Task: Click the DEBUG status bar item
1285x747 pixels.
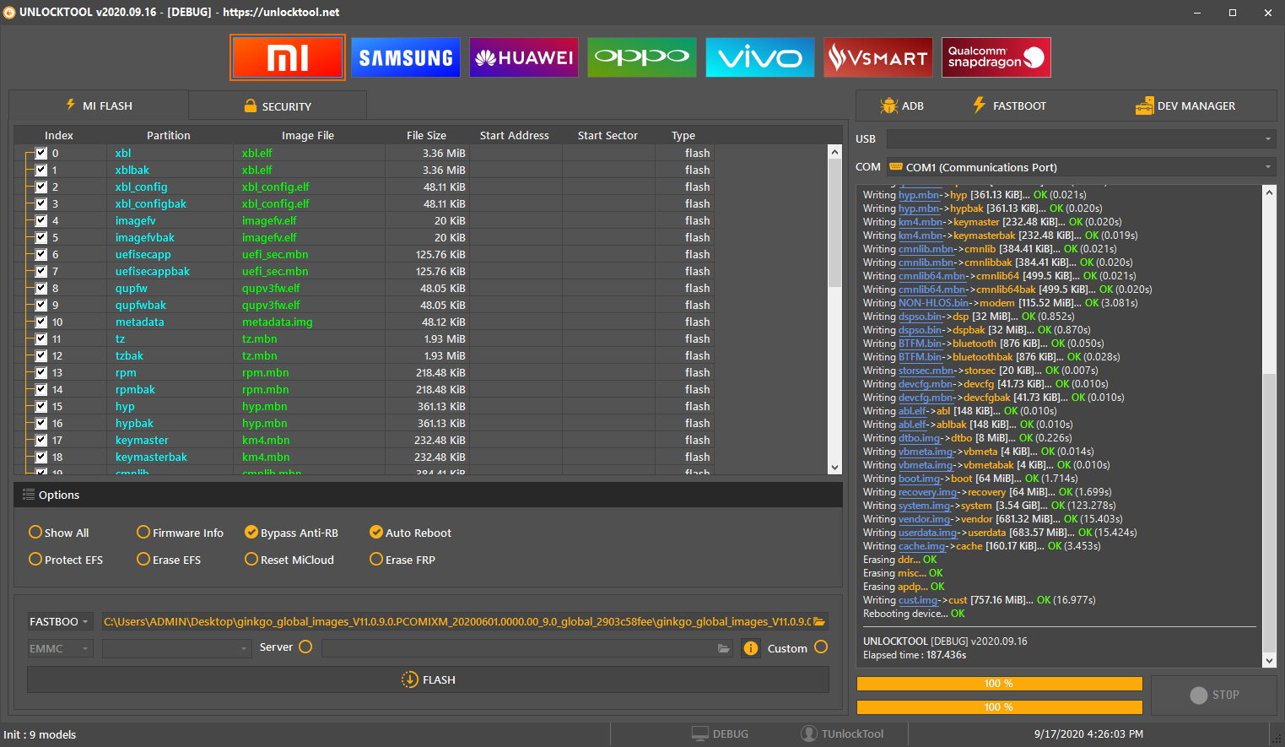Action: point(720,734)
